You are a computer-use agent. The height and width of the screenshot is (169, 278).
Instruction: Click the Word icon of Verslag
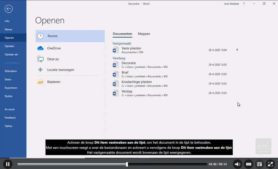[x=116, y=93]
